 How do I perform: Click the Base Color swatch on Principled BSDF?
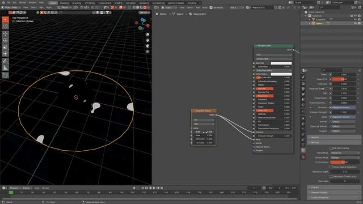point(281,63)
